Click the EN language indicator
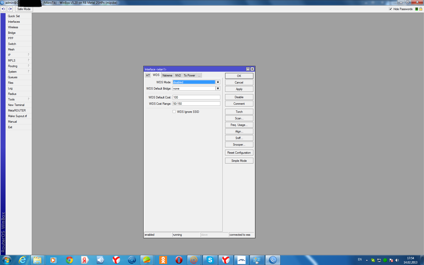Viewport: 424px width, 265px height. [360, 259]
